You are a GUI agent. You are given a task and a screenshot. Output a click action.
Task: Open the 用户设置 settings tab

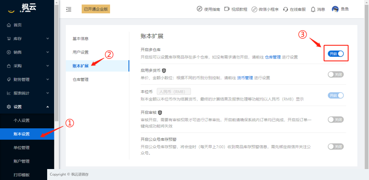click(97, 52)
